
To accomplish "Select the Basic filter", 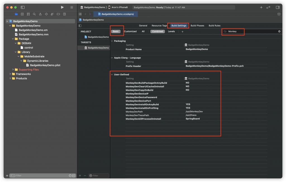I will click(x=116, y=31).
